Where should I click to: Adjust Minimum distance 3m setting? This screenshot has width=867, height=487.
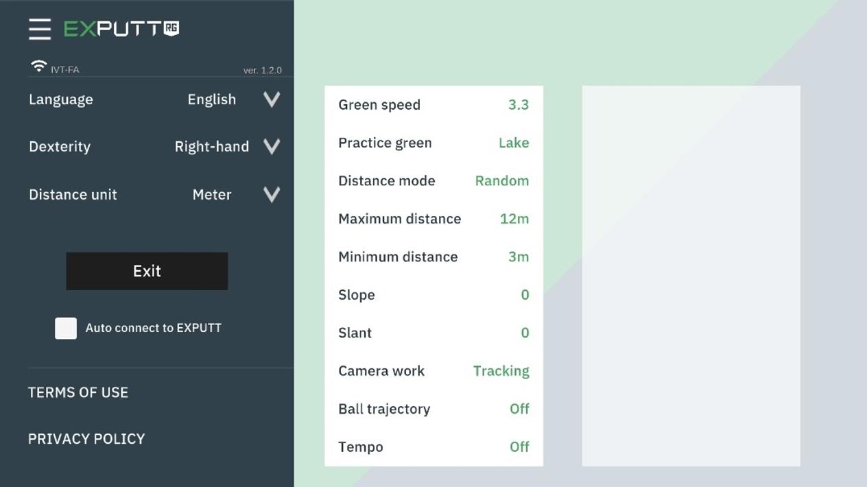click(433, 257)
